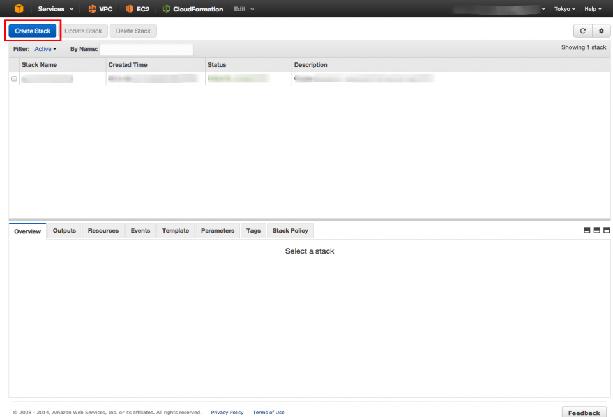Open the gear settings for stack table
613x417 pixels.
pos(602,31)
